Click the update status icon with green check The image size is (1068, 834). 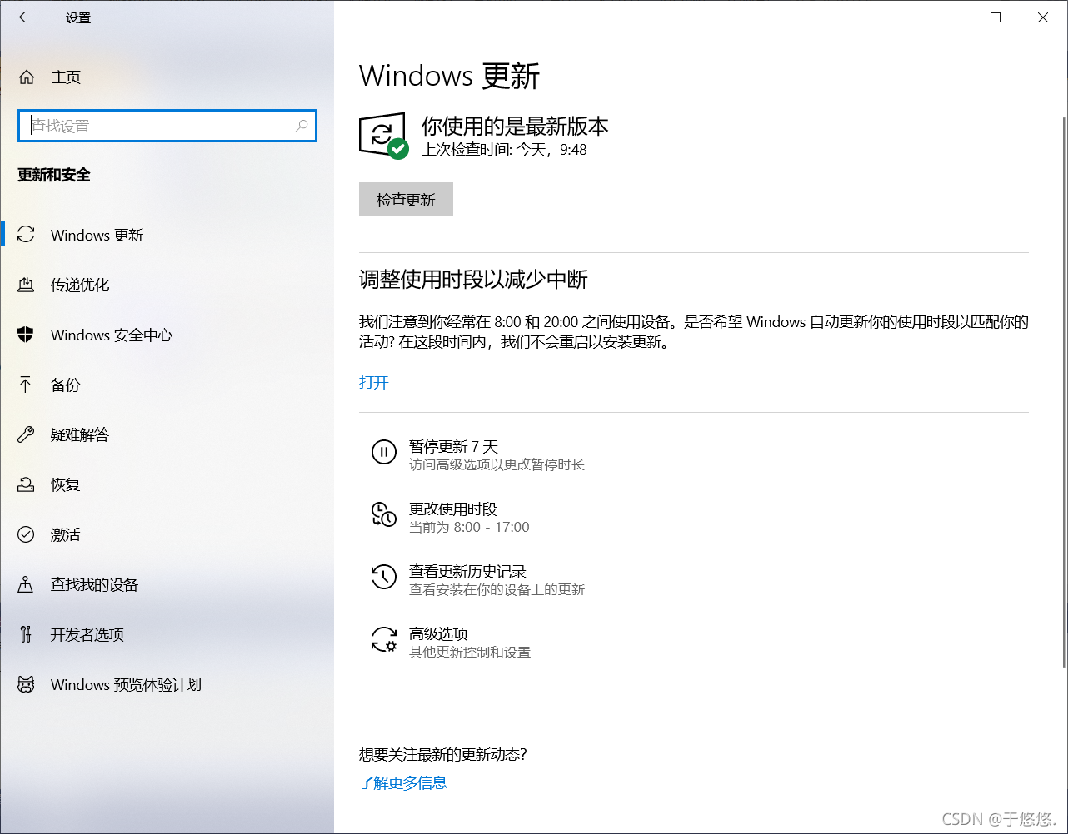[383, 135]
